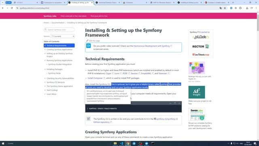Screen dimensions: 259x146
Task: Click the Documentation breadcrumb link
Action: [58, 23]
